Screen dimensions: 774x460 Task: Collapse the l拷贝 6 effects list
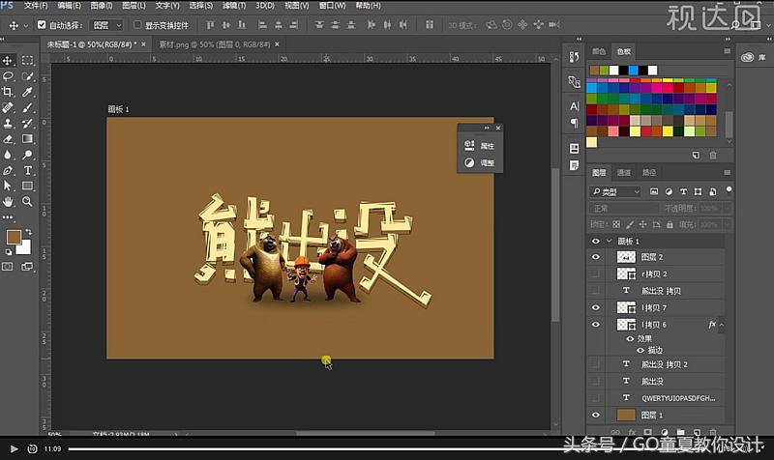pos(721,325)
